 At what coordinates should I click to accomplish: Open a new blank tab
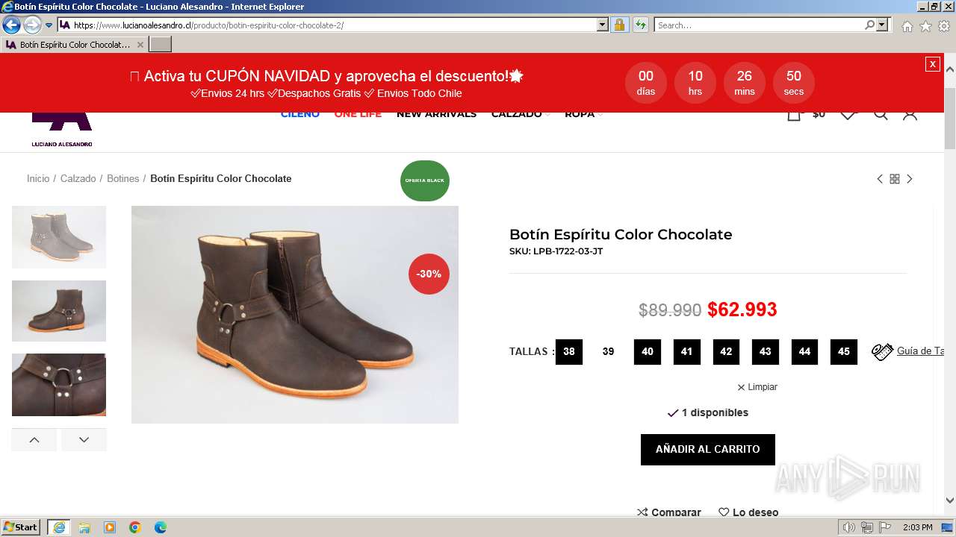pos(161,45)
